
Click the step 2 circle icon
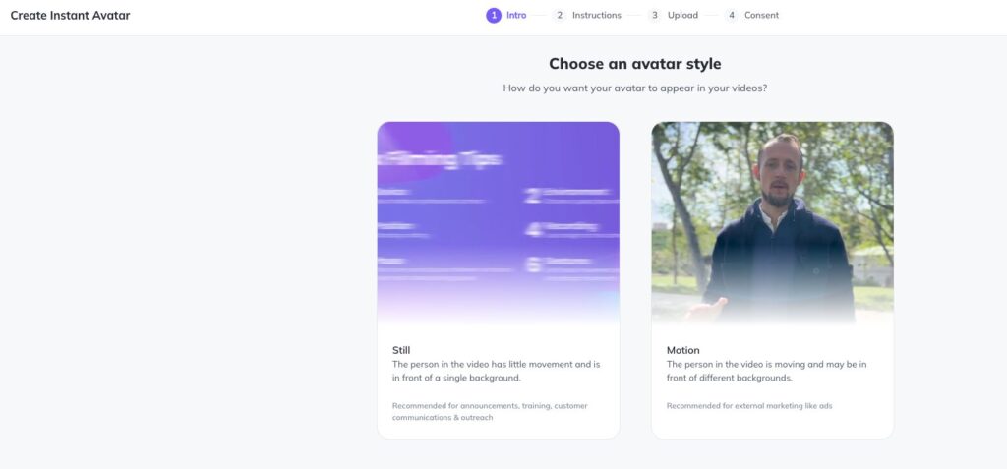[x=560, y=16]
